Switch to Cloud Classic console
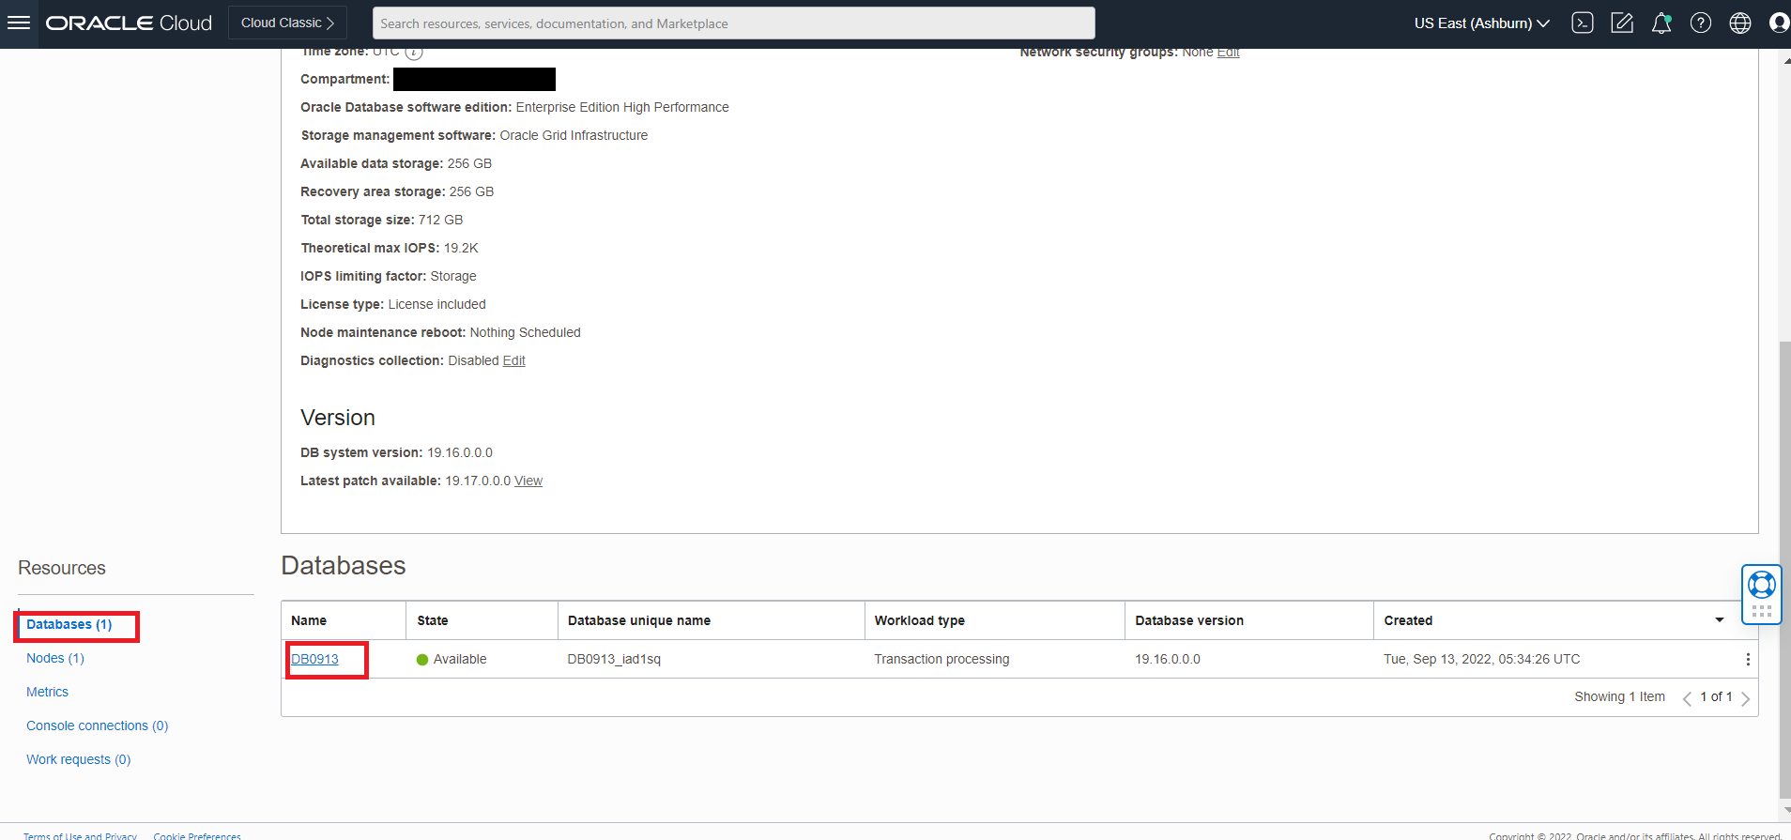The width and height of the screenshot is (1791, 840). click(x=287, y=23)
